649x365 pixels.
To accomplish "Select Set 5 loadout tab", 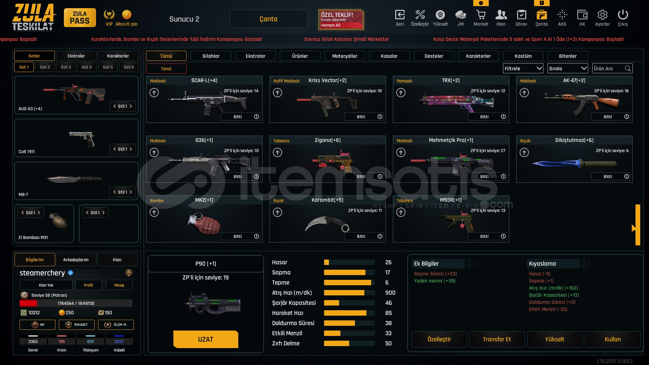I will (108, 67).
